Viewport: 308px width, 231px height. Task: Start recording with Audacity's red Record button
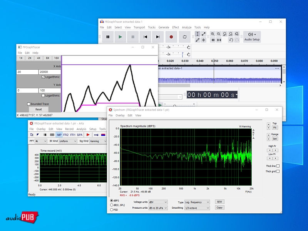coord(171,37)
